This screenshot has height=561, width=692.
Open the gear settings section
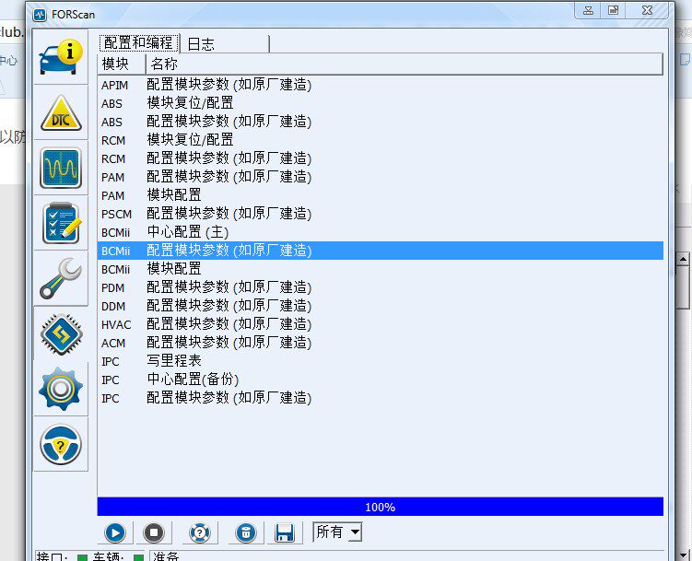tap(61, 389)
